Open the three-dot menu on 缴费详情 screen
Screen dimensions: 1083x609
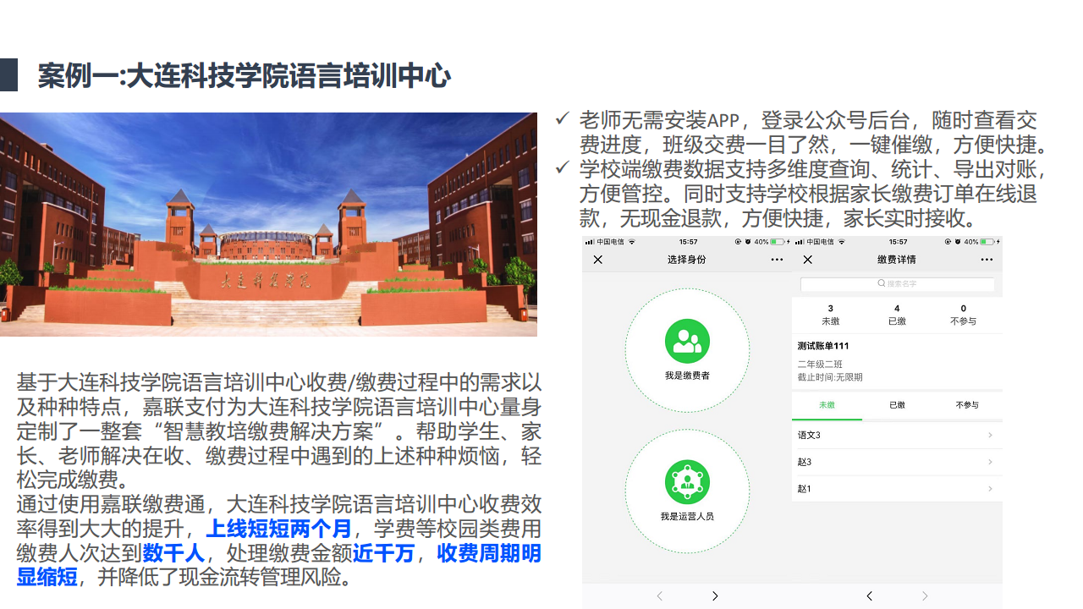pyautogui.click(x=987, y=260)
